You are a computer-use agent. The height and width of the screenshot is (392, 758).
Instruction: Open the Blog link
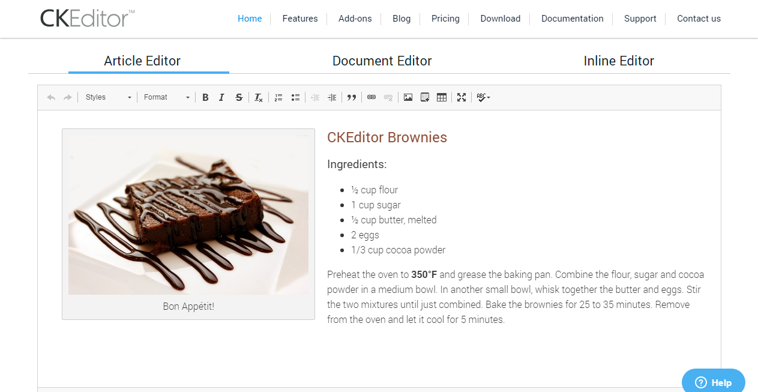click(x=402, y=19)
